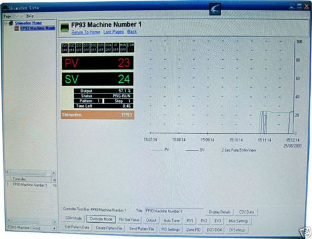Click the EV1 OFF status indicator

pos(64,48)
